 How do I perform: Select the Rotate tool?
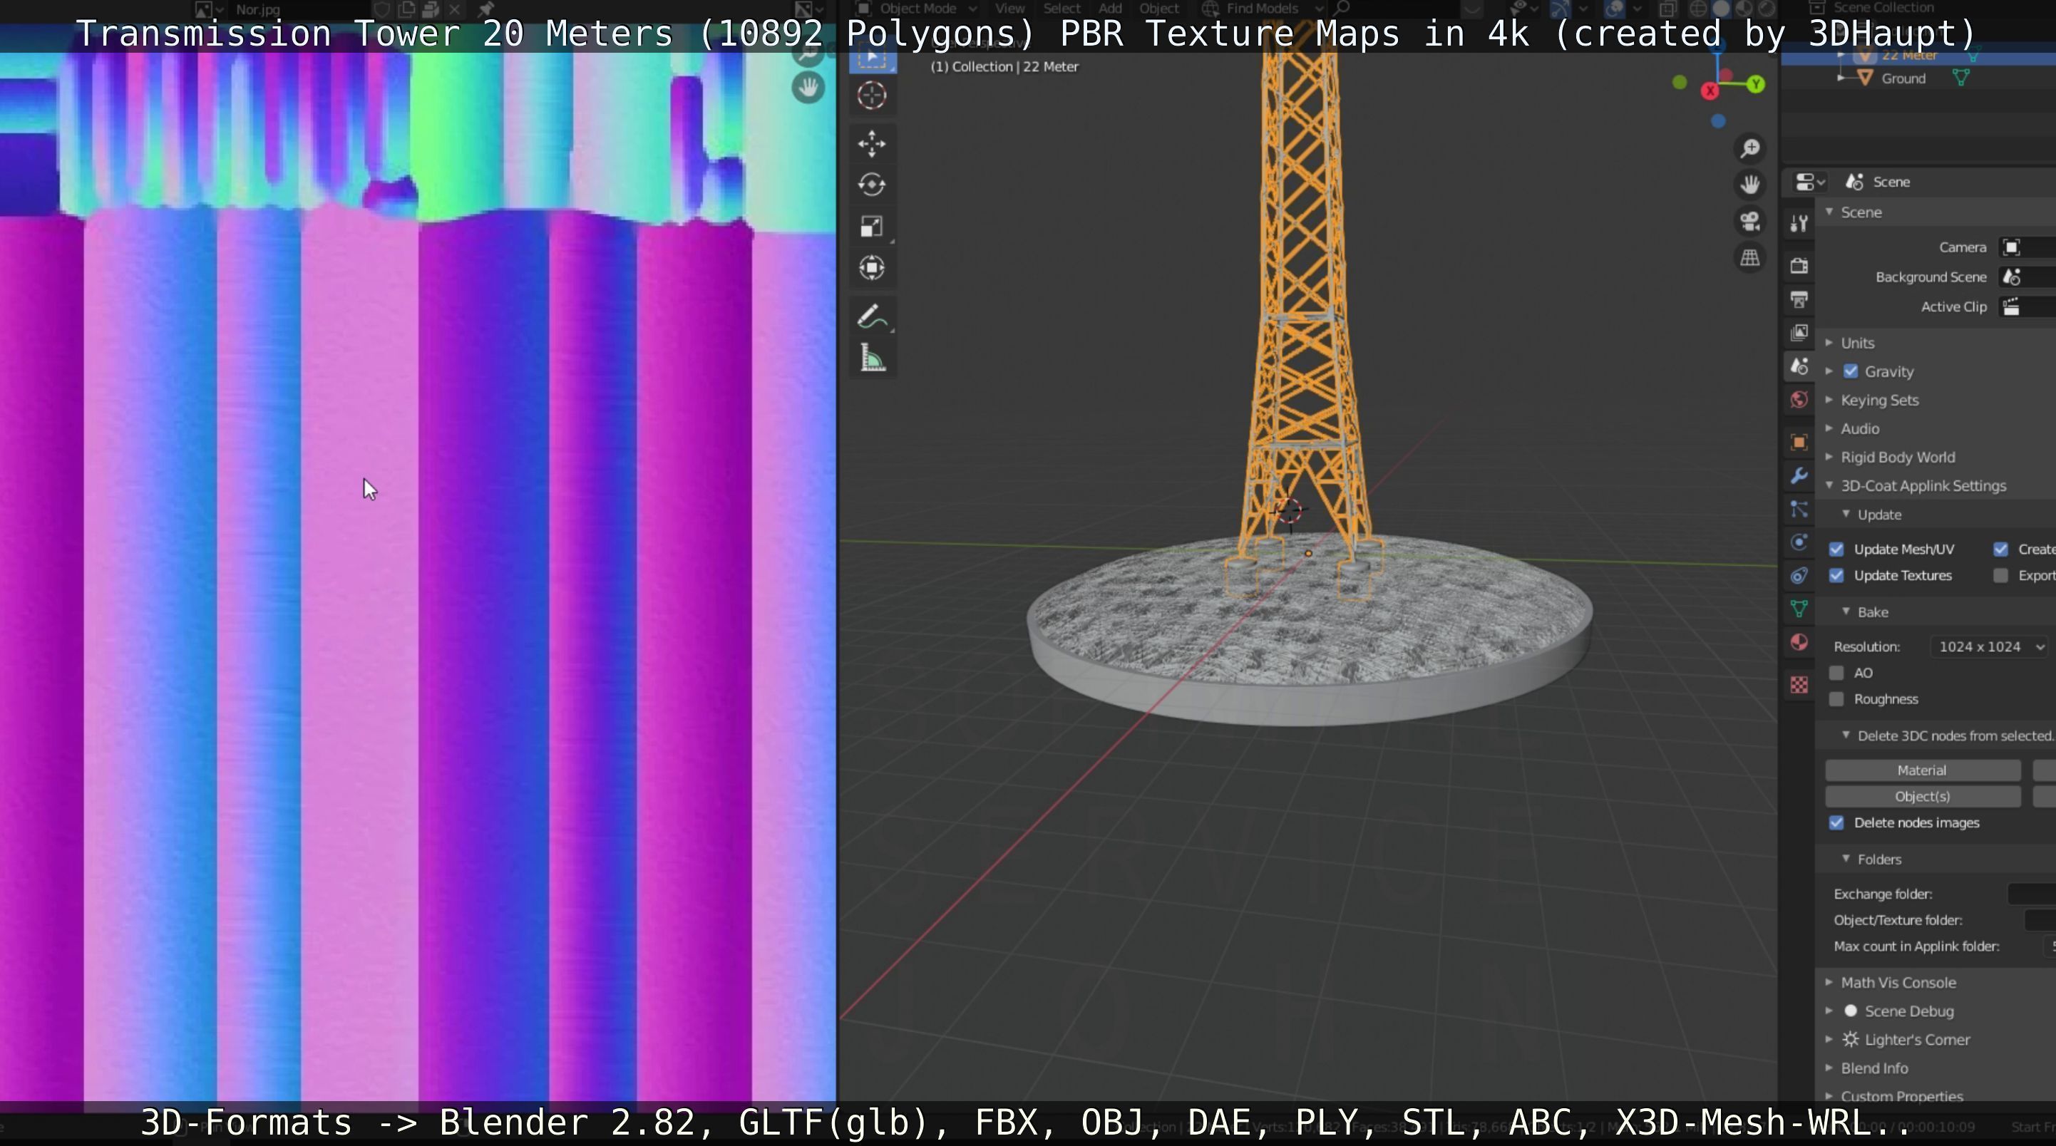click(x=872, y=185)
